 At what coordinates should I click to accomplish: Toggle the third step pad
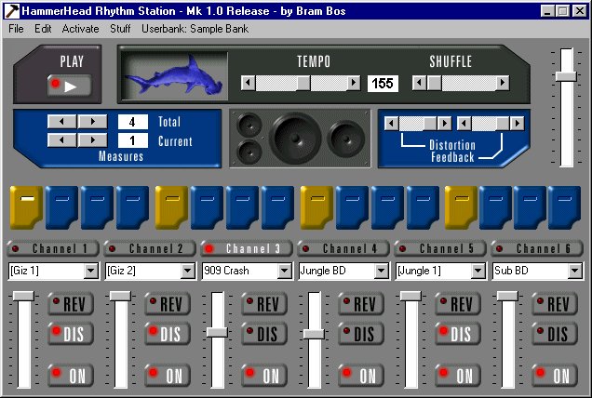[x=97, y=207]
